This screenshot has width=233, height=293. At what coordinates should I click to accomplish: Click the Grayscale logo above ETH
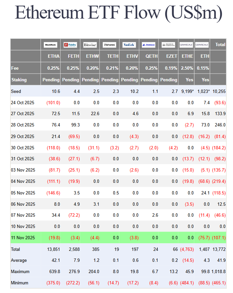pyautogui.click(x=202, y=44)
